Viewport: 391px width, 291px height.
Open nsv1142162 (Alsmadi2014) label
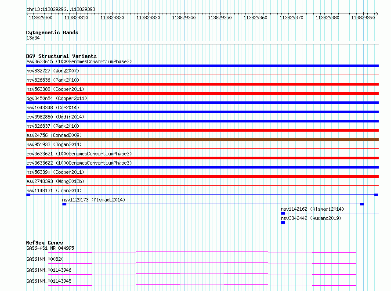pos(312,209)
